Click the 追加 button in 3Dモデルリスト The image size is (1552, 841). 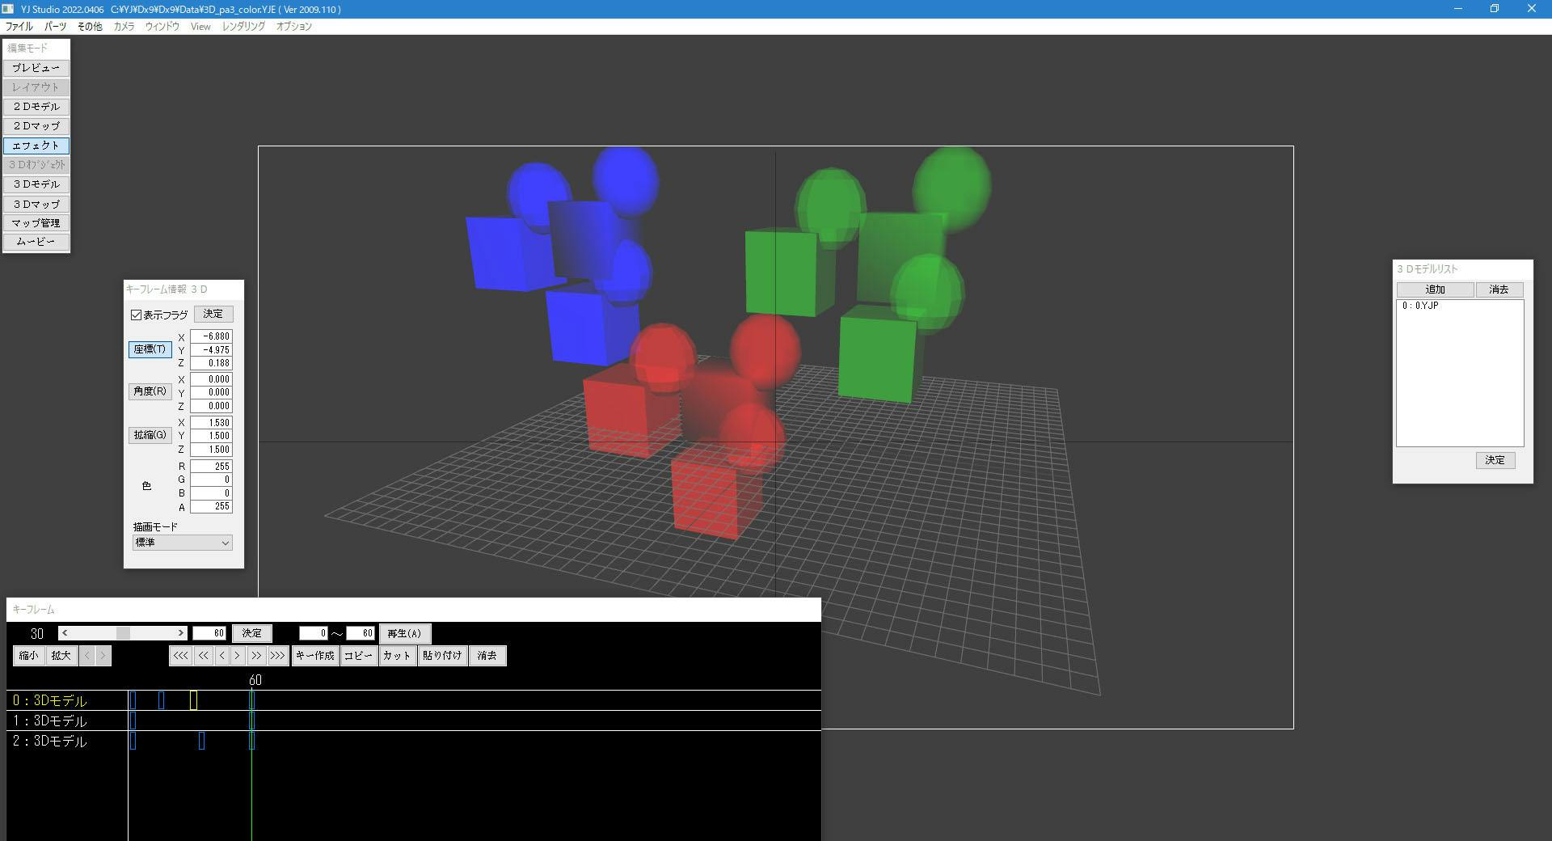(1435, 289)
